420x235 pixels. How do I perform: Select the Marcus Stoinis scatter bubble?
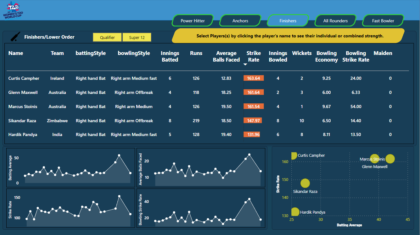click(x=374, y=159)
